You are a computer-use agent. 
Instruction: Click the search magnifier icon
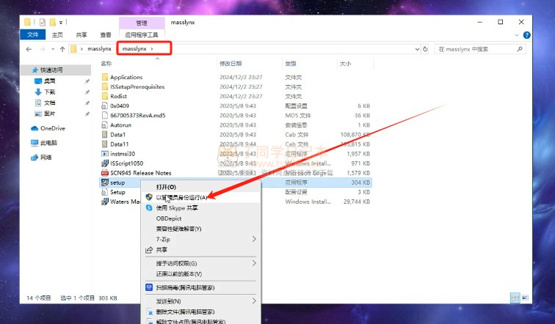pos(520,49)
